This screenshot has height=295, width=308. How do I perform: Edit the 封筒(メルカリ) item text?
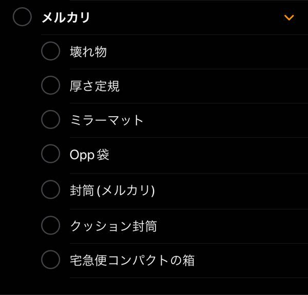pyautogui.click(x=112, y=190)
